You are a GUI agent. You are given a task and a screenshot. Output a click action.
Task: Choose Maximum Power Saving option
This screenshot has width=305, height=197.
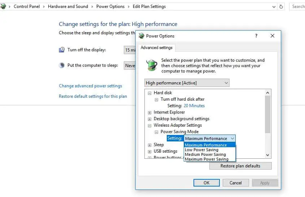pos(206,159)
